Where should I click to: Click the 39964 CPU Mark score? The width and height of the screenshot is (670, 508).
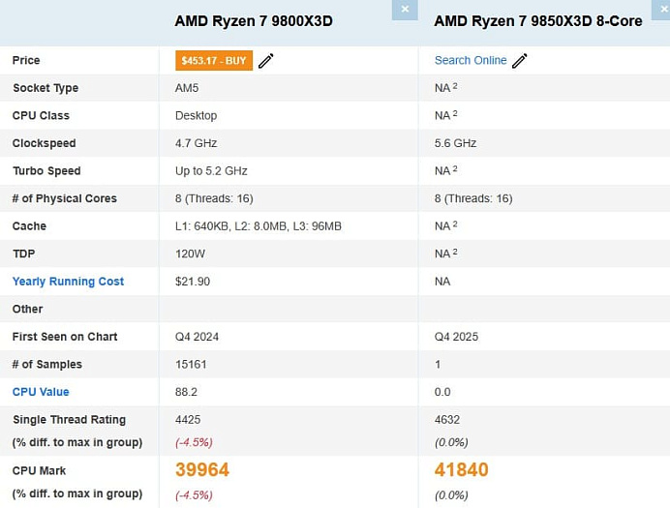pyautogui.click(x=202, y=469)
